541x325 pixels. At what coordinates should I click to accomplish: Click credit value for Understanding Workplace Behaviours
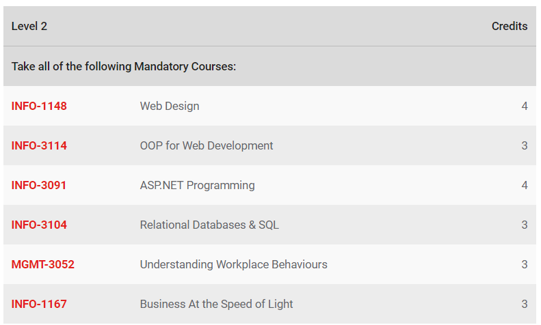(x=525, y=264)
